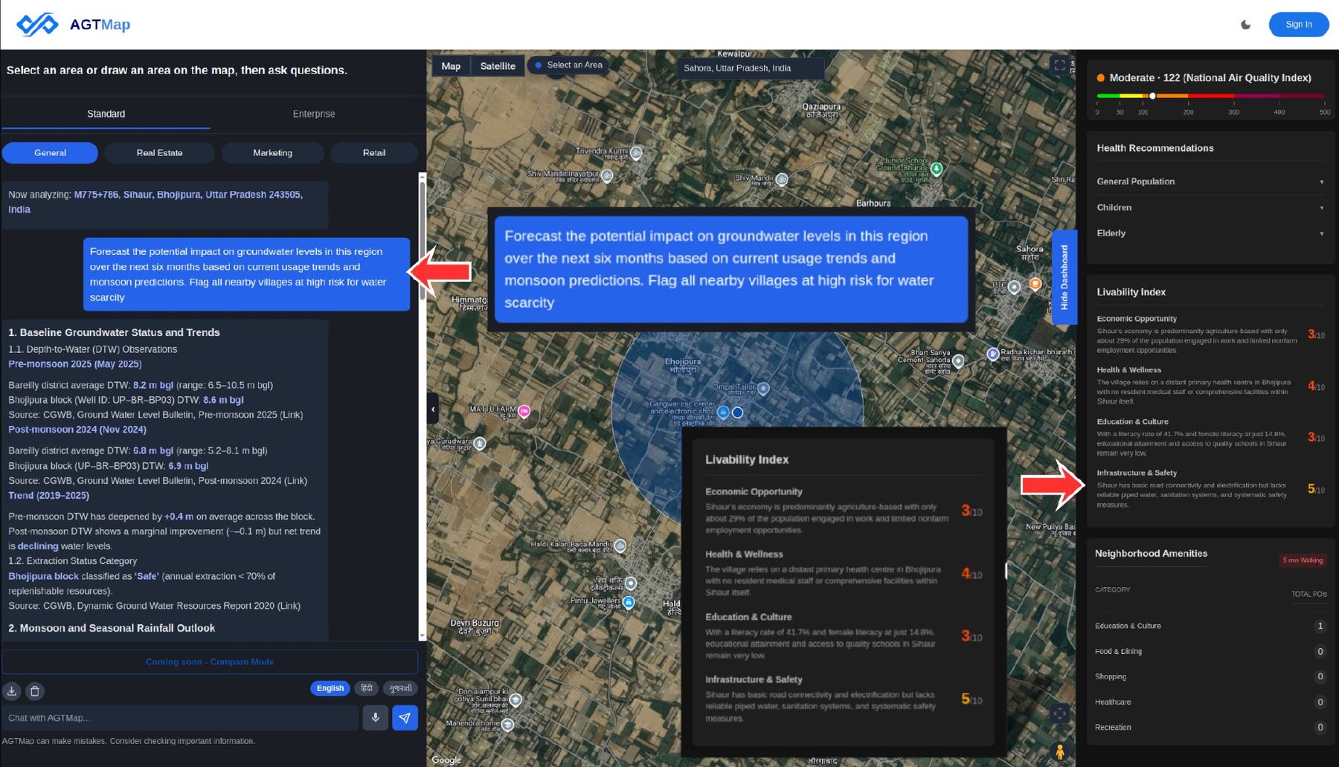Expand Children health recommendations

(1210, 207)
